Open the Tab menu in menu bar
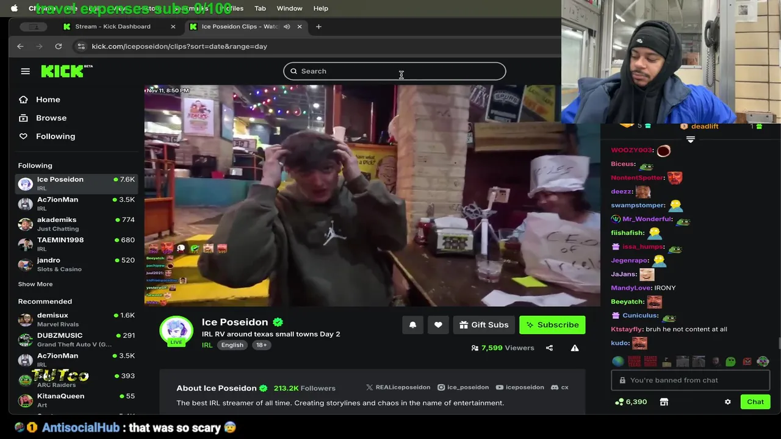Image resolution: width=781 pixels, height=439 pixels. 260,9
